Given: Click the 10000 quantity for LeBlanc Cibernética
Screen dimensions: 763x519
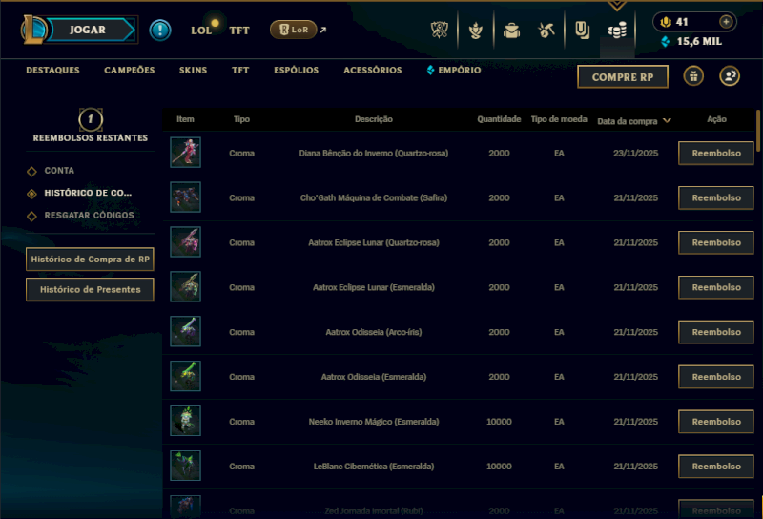Looking at the screenshot, I should [x=499, y=467].
